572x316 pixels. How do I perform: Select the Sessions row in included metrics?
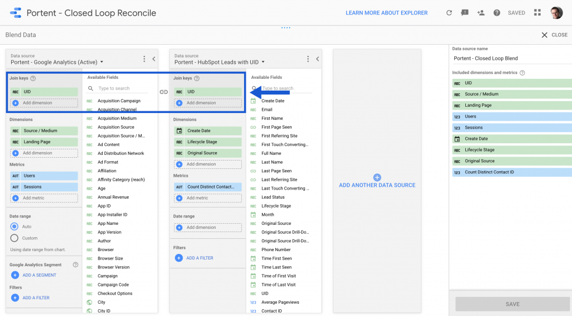(x=512, y=128)
